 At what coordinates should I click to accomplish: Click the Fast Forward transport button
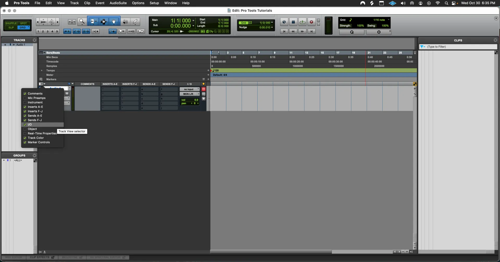point(302,31)
